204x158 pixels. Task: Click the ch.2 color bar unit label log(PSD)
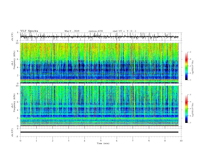193,110
